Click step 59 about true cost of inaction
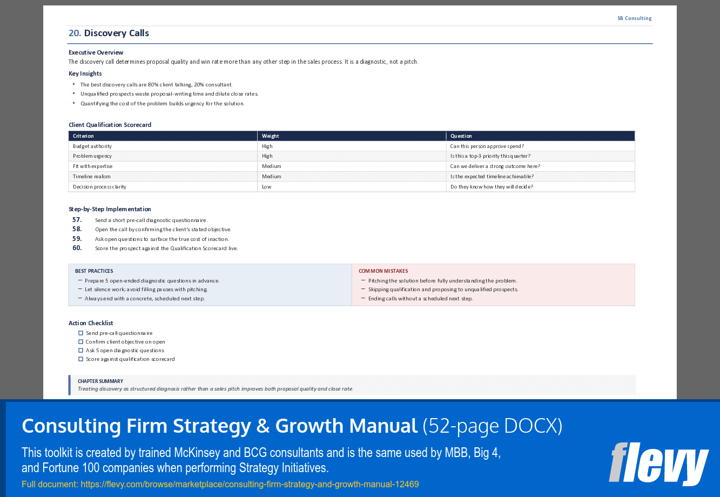Image resolution: width=720 pixels, height=497 pixels. [x=162, y=239]
